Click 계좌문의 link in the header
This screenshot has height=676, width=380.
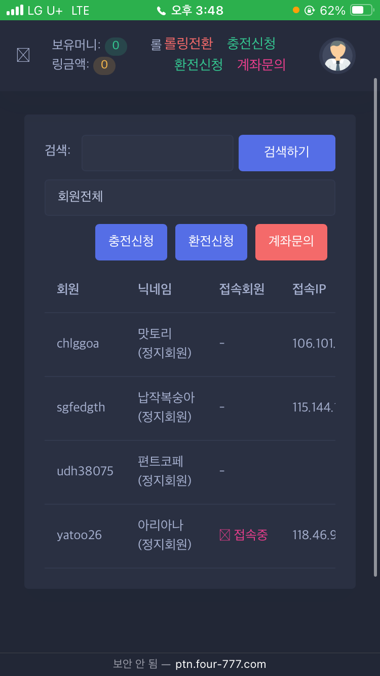(x=261, y=65)
